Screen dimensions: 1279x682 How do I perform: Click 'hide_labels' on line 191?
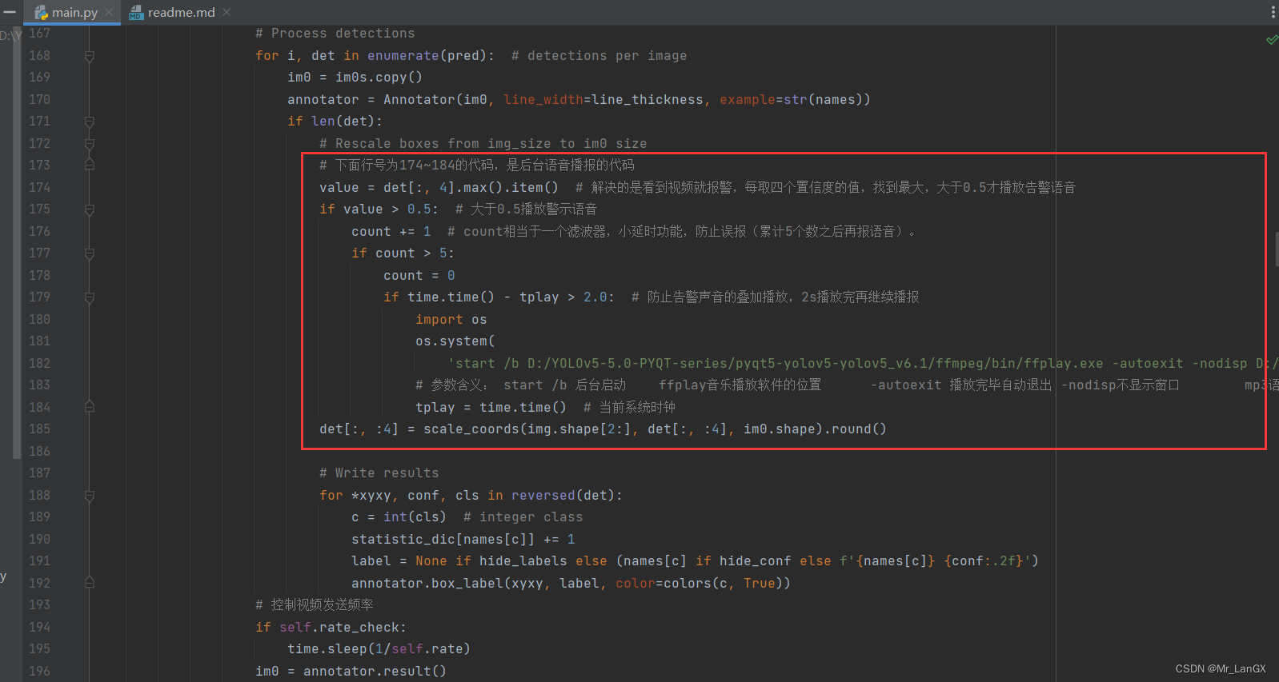click(x=523, y=561)
